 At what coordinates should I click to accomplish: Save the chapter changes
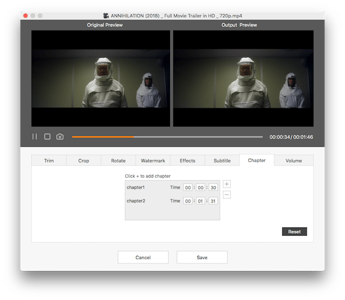pos(202,257)
